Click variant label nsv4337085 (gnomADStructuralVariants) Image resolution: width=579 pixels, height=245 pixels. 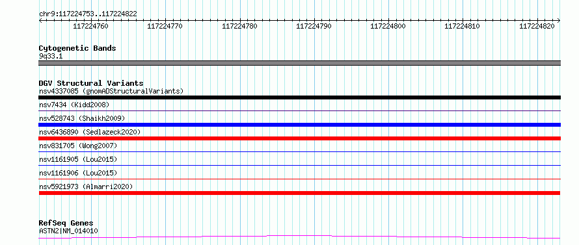[x=111, y=91]
